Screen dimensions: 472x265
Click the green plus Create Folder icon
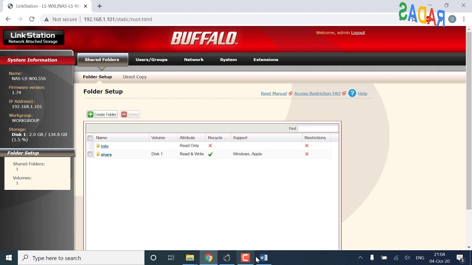tap(90, 114)
